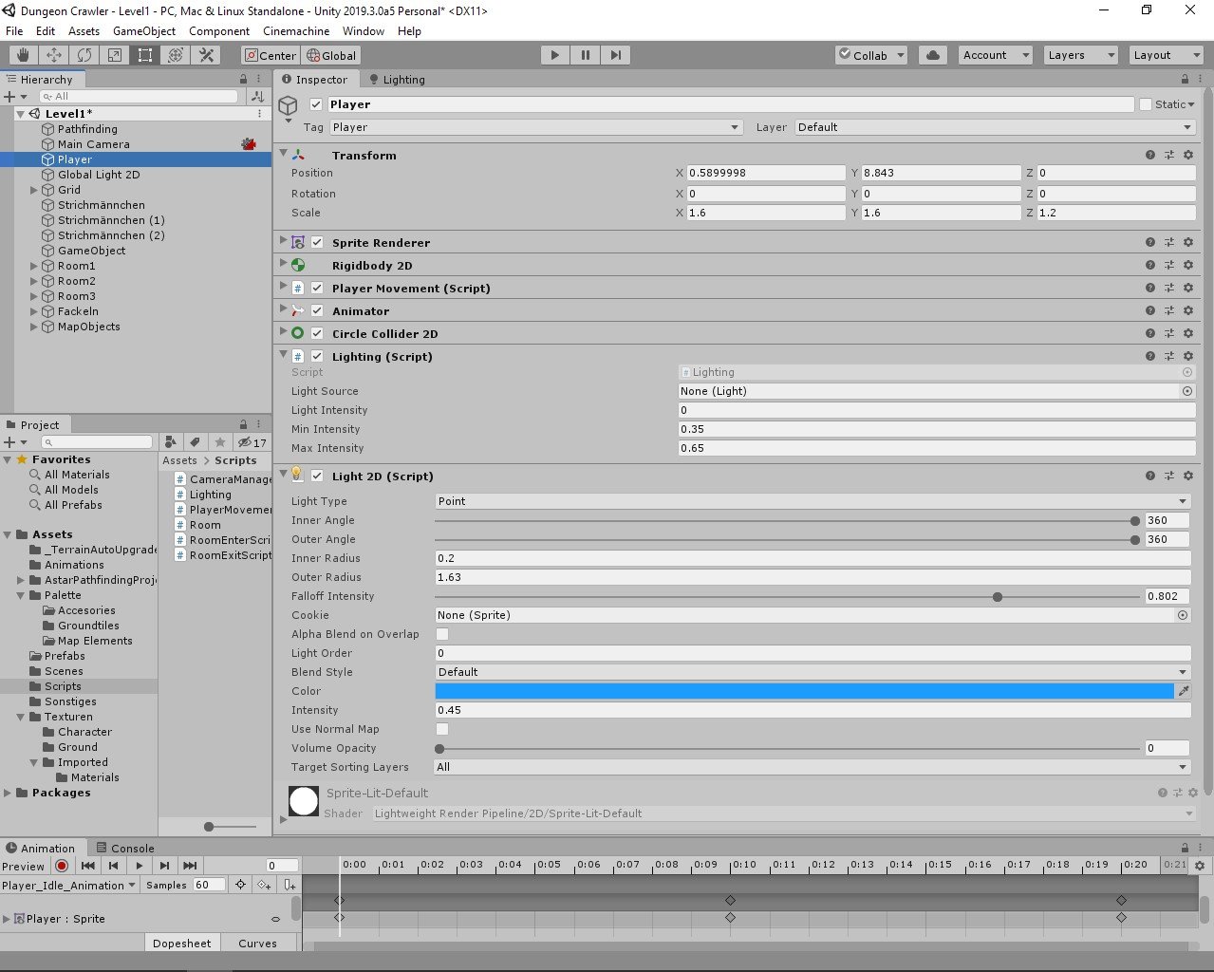Enable animation record mode button
Image resolution: width=1214 pixels, height=972 pixels.
click(62, 866)
